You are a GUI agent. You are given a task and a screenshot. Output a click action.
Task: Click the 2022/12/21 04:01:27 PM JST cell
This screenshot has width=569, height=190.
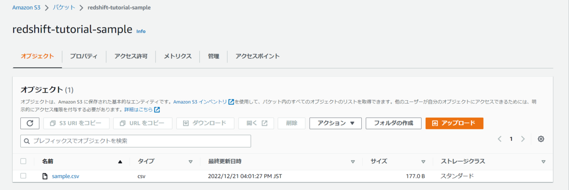click(x=245, y=176)
